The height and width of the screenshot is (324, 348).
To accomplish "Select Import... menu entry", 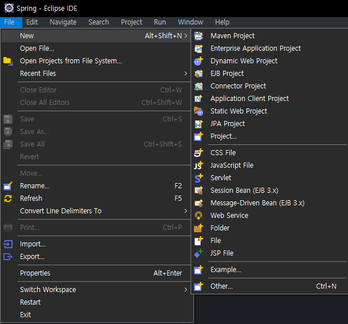I will [x=96, y=244].
